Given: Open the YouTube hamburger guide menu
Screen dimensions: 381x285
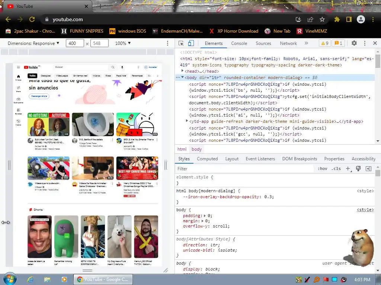Looking at the screenshot, I should tap(18, 68).
